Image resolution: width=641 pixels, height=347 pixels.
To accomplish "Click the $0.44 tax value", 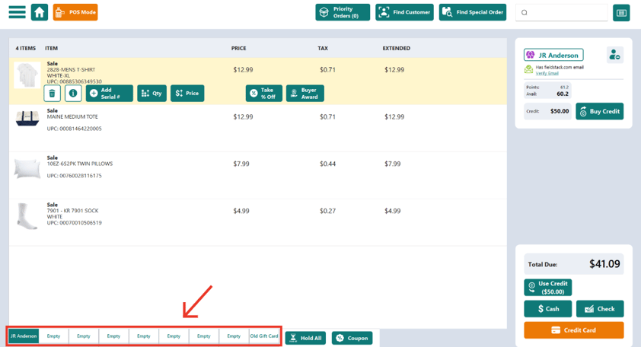I will pos(327,164).
